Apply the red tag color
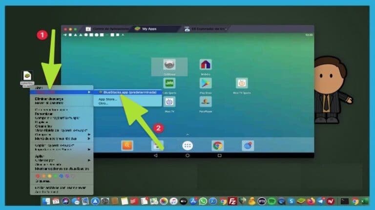375x210 pixels. coord(38,176)
